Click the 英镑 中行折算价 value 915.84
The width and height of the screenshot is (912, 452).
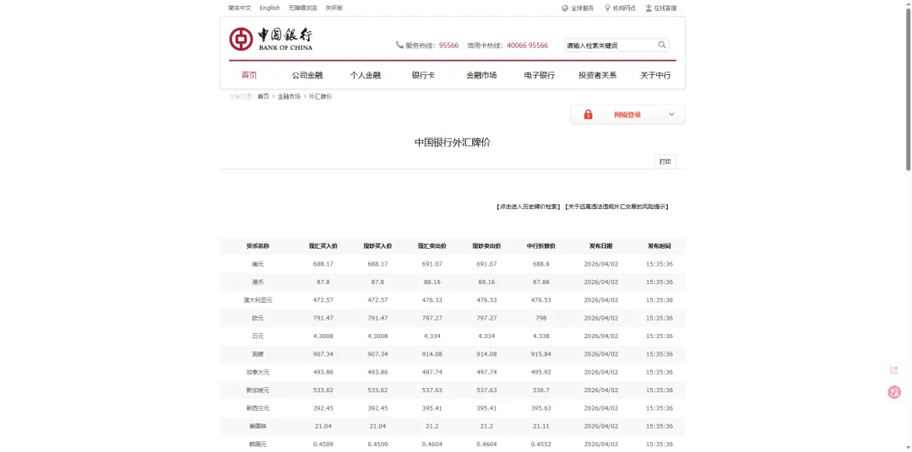[541, 354]
